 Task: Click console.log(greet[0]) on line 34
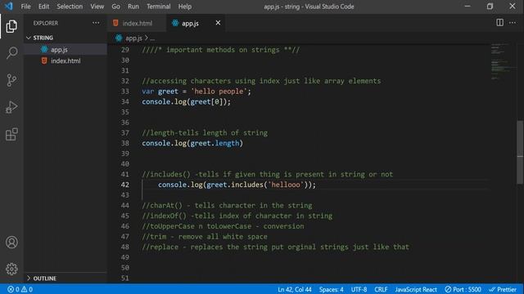point(186,101)
